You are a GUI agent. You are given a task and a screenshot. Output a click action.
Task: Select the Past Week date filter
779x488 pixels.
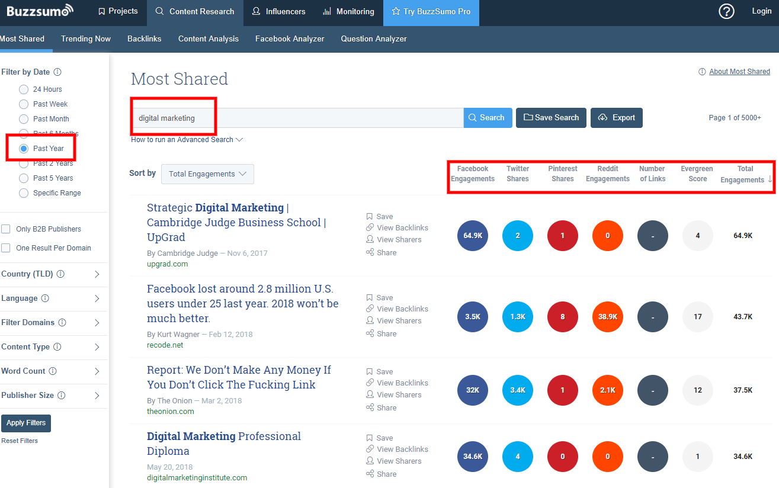tap(24, 104)
